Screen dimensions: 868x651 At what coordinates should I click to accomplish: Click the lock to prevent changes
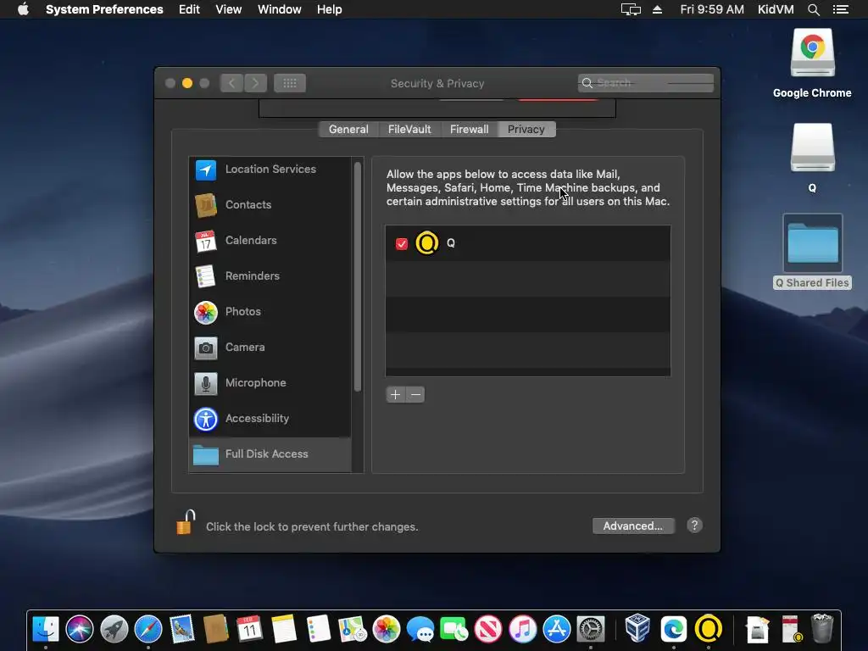[186, 522]
